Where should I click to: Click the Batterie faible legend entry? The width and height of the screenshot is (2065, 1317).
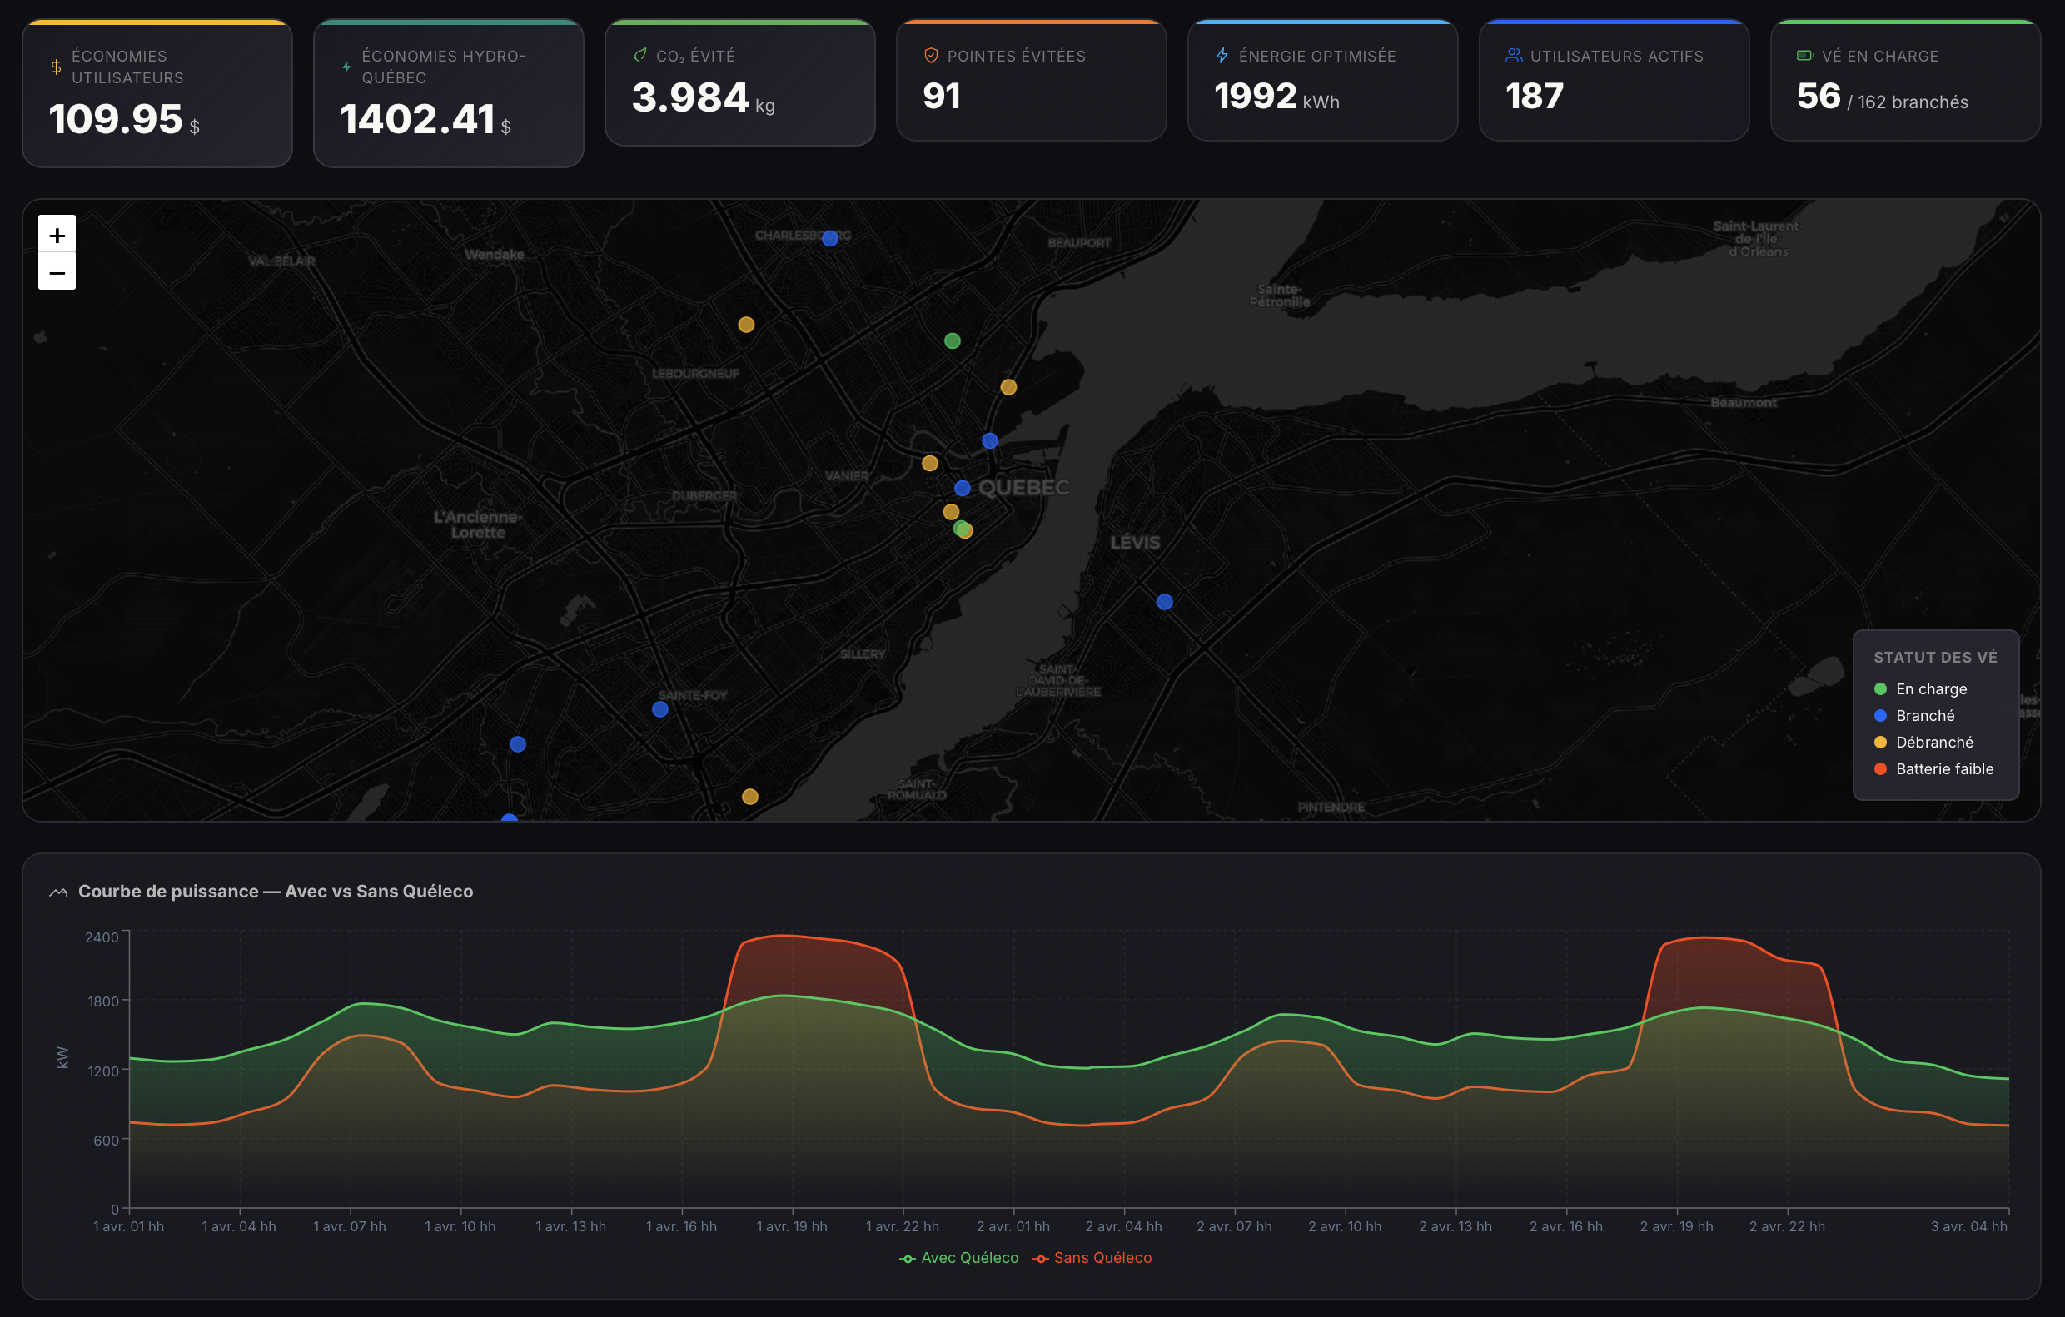click(x=1945, y=769)
